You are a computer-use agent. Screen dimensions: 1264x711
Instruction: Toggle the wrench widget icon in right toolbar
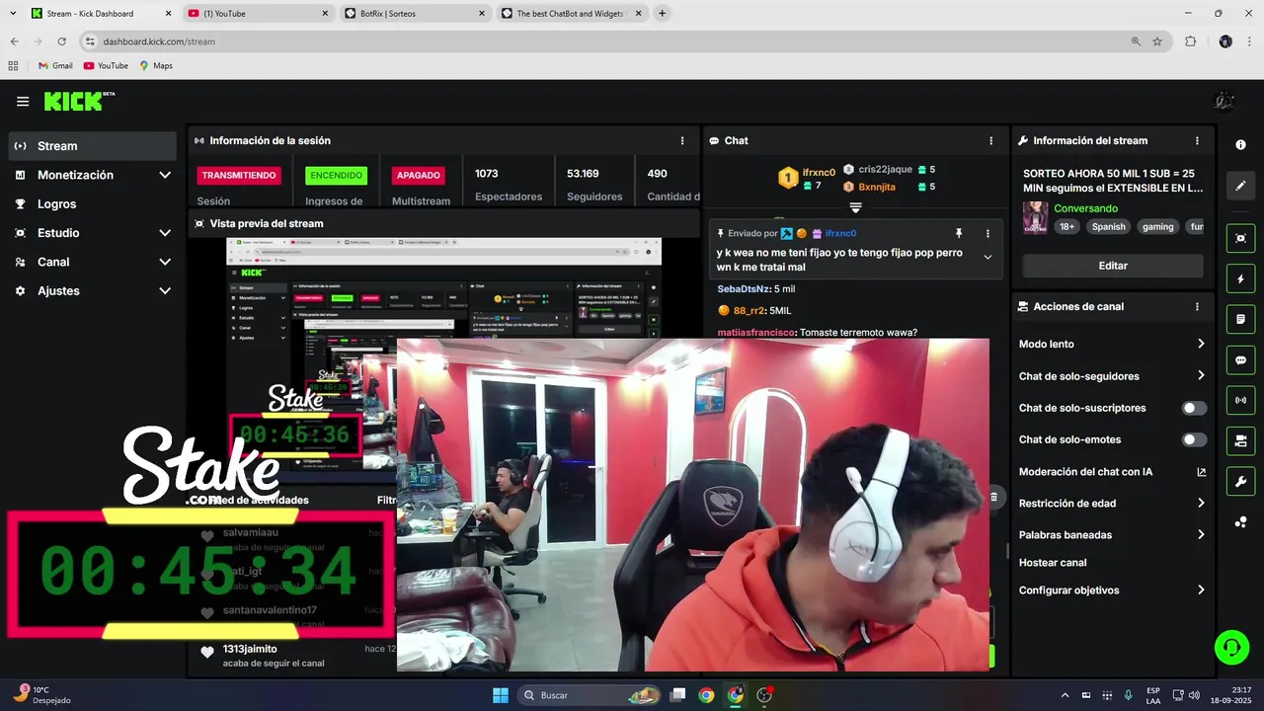[x=1240, y=481]
